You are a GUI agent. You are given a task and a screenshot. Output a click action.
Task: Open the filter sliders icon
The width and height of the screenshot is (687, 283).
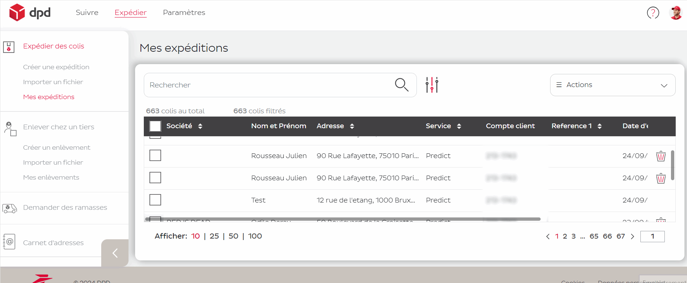tap(432, 85)
